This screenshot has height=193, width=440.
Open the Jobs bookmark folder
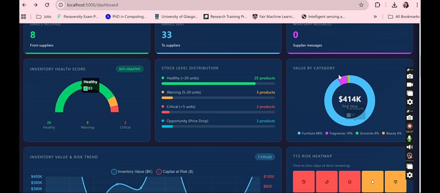pos(44,17)
